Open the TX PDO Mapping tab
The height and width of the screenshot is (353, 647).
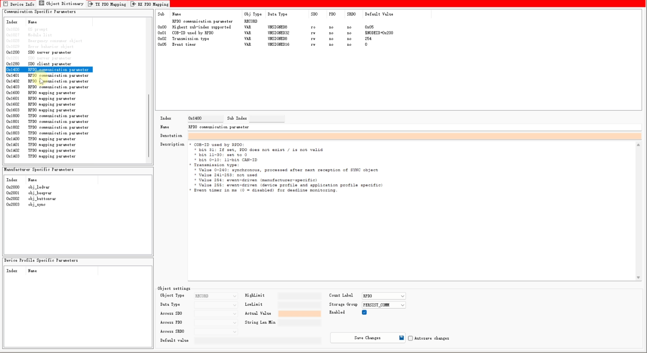[x=107, y=4]
